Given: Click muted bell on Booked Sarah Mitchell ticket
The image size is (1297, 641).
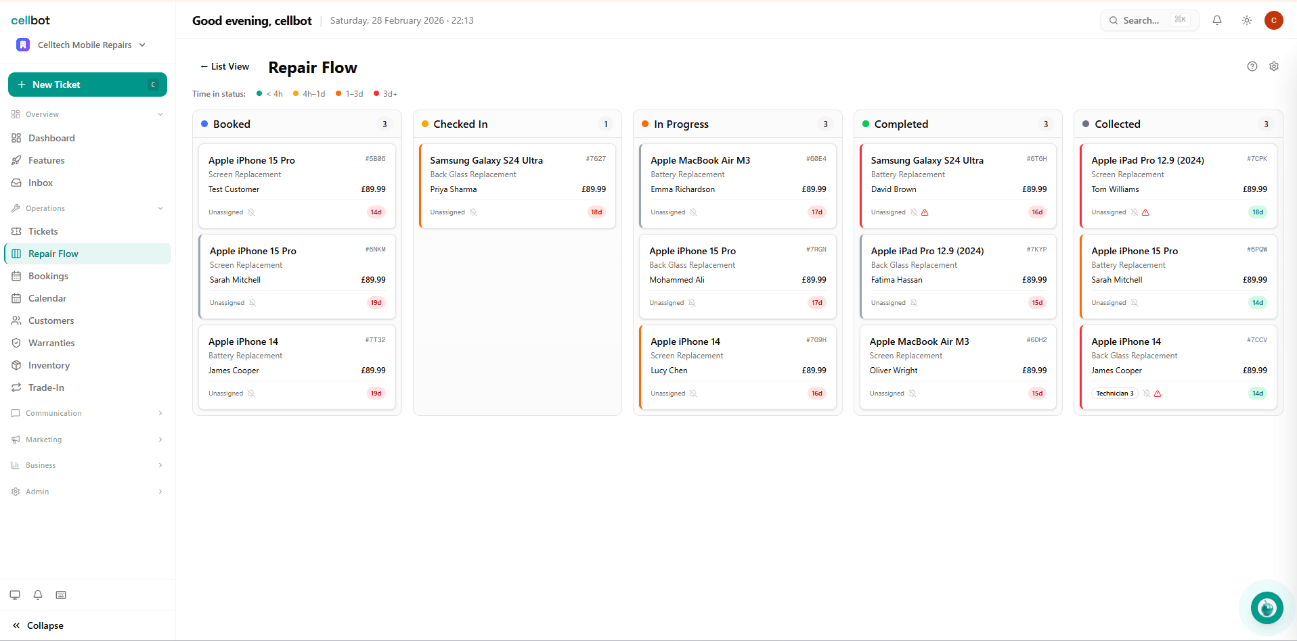Looking at the screenshot, I should tap(252, 303).
